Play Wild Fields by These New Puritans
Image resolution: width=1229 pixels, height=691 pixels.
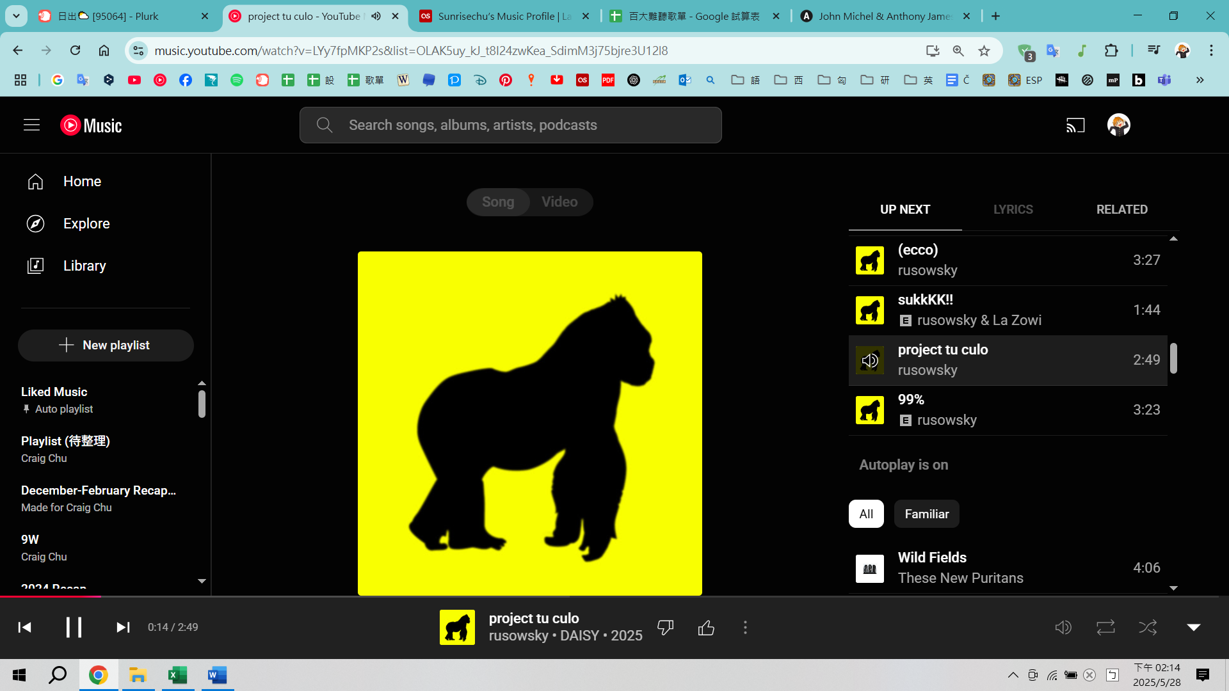tap(1008, 568)
